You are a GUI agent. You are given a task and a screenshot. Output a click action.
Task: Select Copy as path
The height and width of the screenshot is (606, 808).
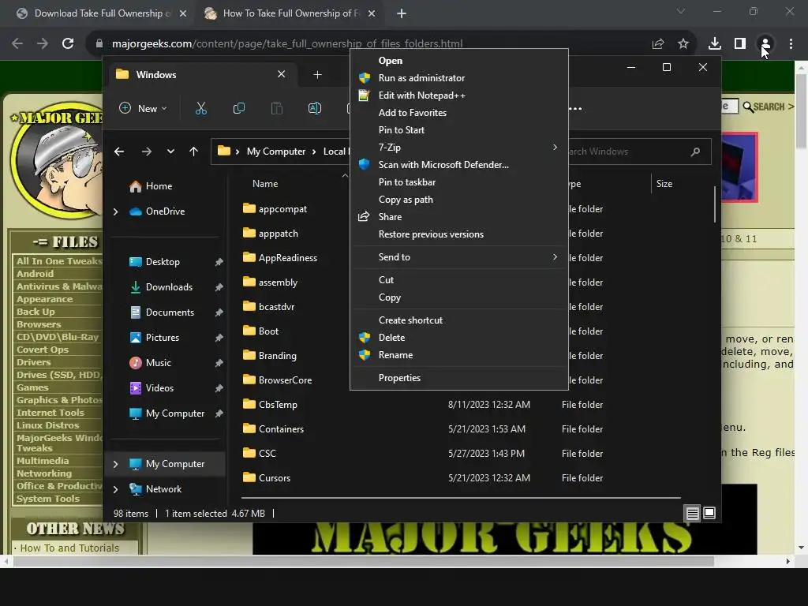(406, 200)
